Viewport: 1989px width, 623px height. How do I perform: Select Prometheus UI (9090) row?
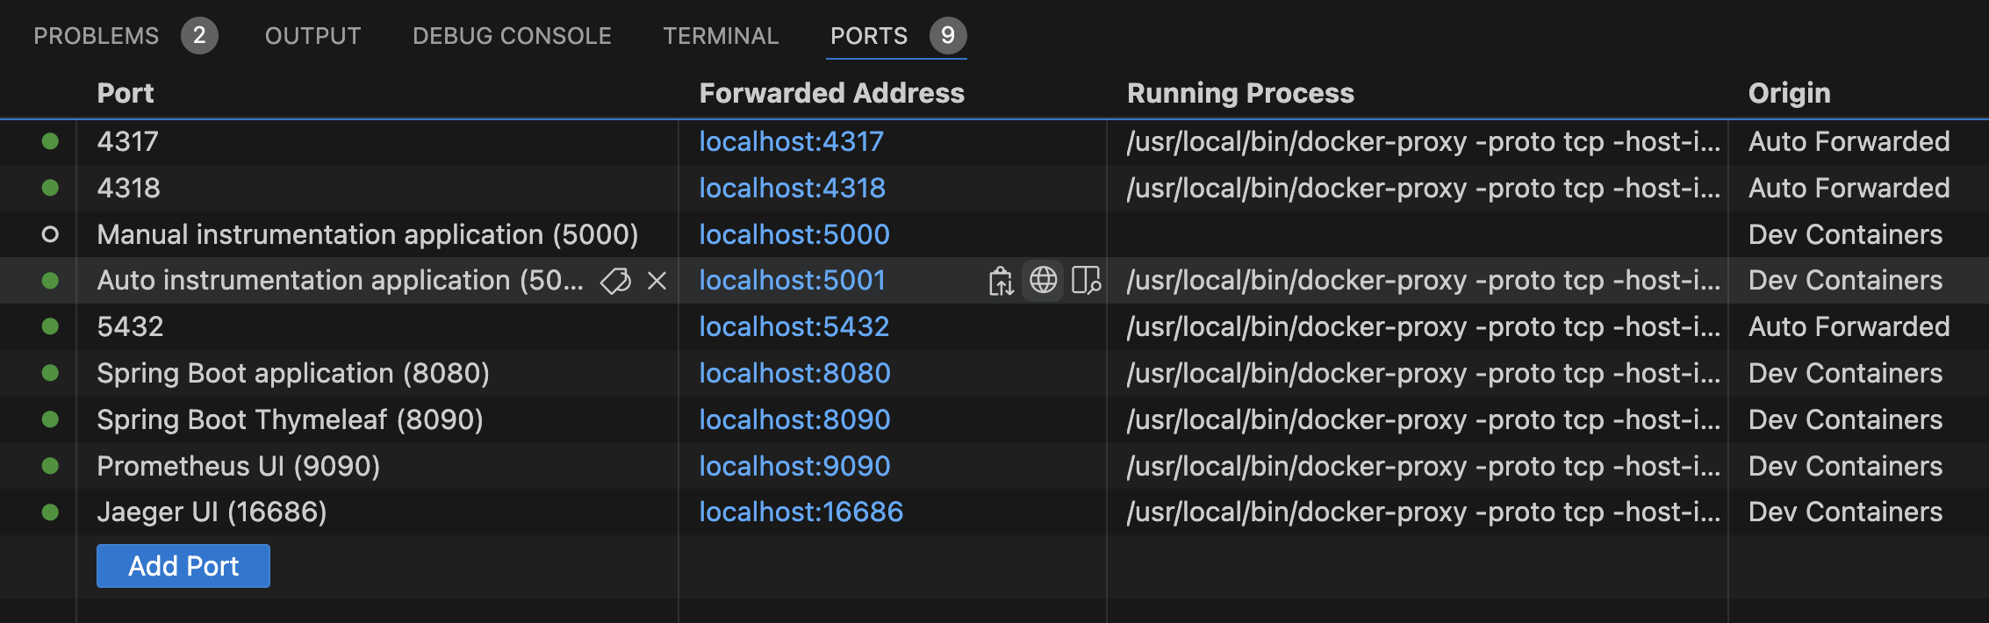click(239, 466)
